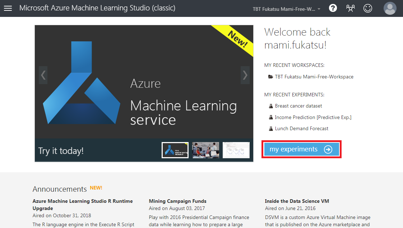403x228 pixels.
Task: Open Azure Machine Learning Studio R Runtime Upgrade
Action: [83, 205]
